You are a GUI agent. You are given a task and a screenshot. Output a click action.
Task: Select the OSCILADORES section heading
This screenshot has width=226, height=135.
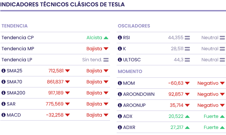pos(134,26)
